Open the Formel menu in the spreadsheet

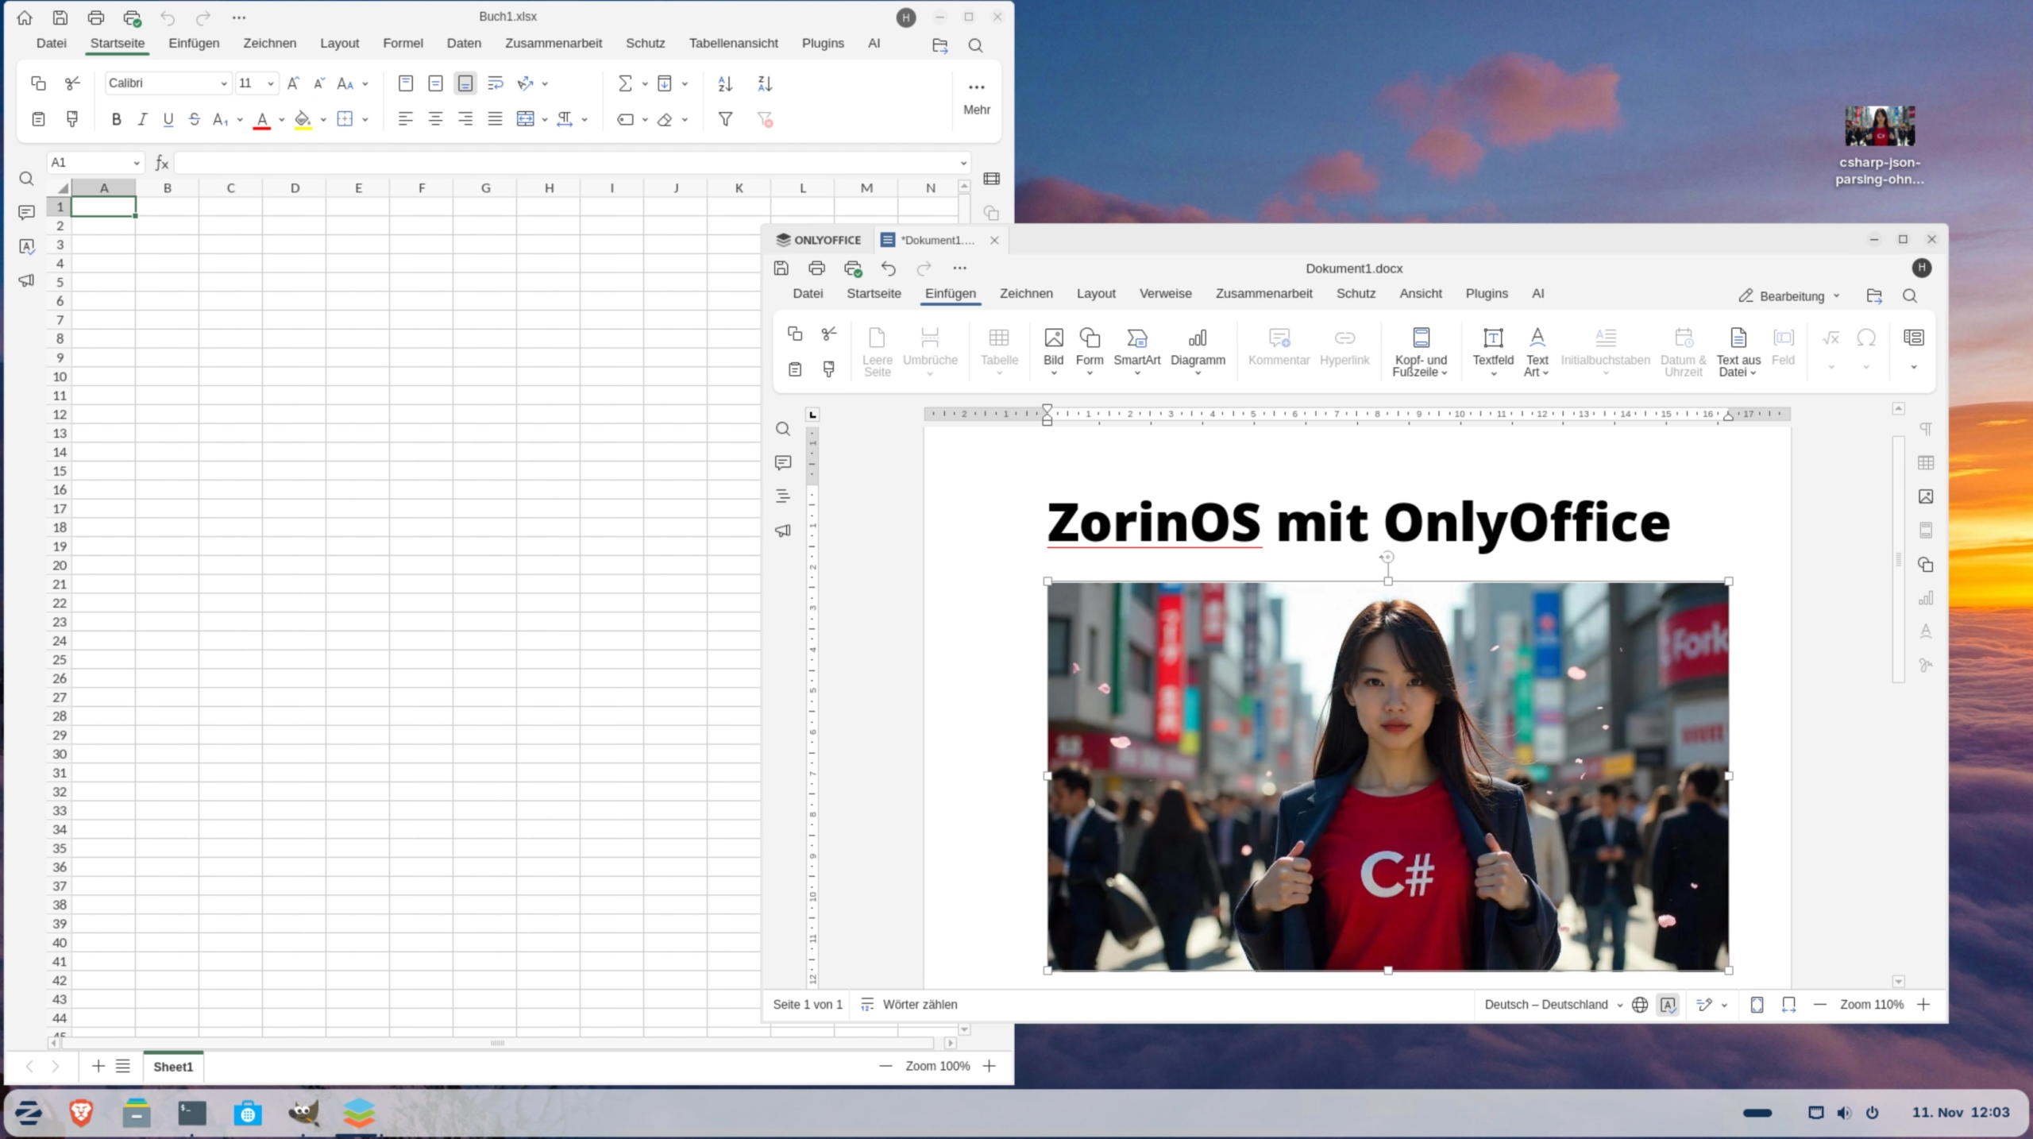403,43
